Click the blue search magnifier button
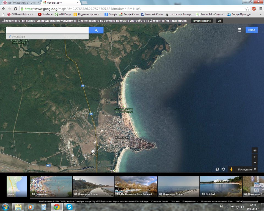The width and height of the screenshot is (264, 211). pos(96,30)
